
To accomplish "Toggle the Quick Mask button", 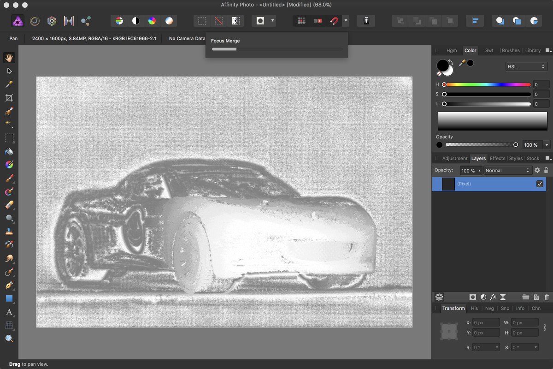I will [x=260, y=21].
